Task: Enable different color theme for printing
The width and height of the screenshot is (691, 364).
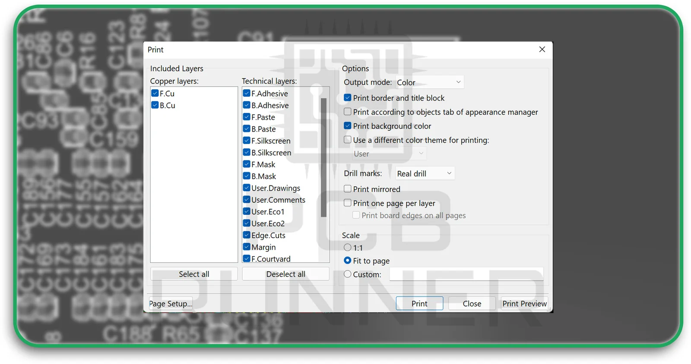Action: click(x=348, y=140)
